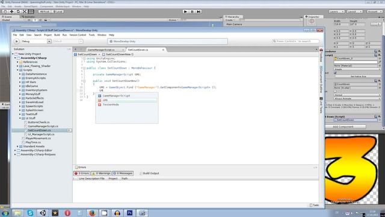Click the Unity Hierarchy tab
The width and height of the screenshot is (385, 217).
tap(232, 17)
